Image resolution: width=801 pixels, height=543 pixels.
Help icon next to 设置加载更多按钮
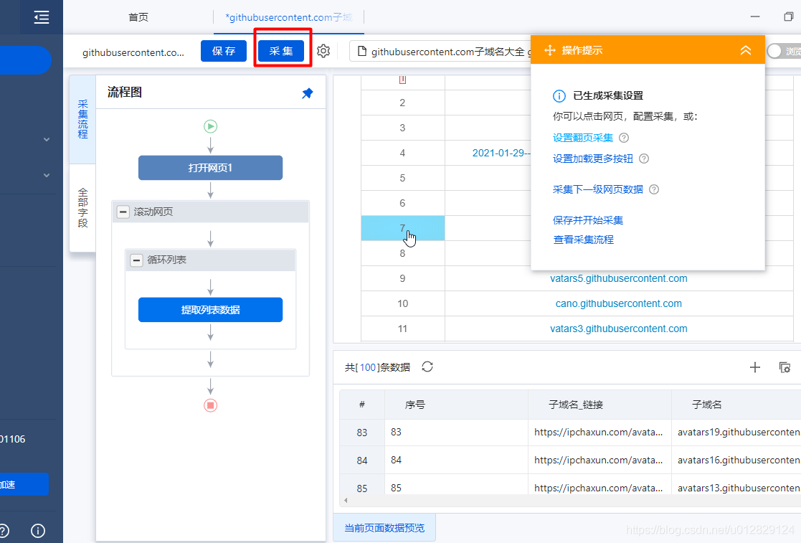tap(644, 159)
